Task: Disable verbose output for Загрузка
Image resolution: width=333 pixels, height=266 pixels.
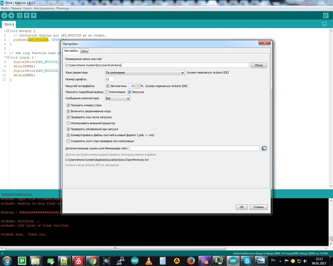Action: tap(129, 92)
